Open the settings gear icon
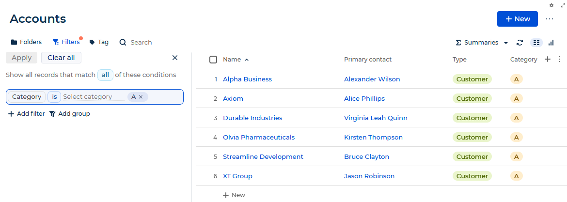567x202 pixels. coord(551,5)
